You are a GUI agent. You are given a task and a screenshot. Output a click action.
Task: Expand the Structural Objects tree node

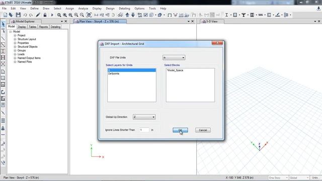pos(15,47)
